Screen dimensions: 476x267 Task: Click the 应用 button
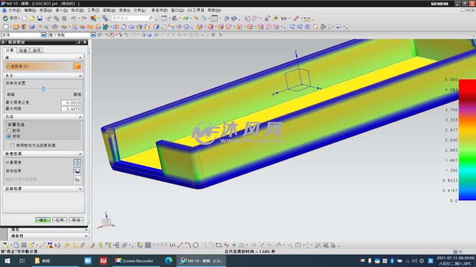click(x=59, y=220)
